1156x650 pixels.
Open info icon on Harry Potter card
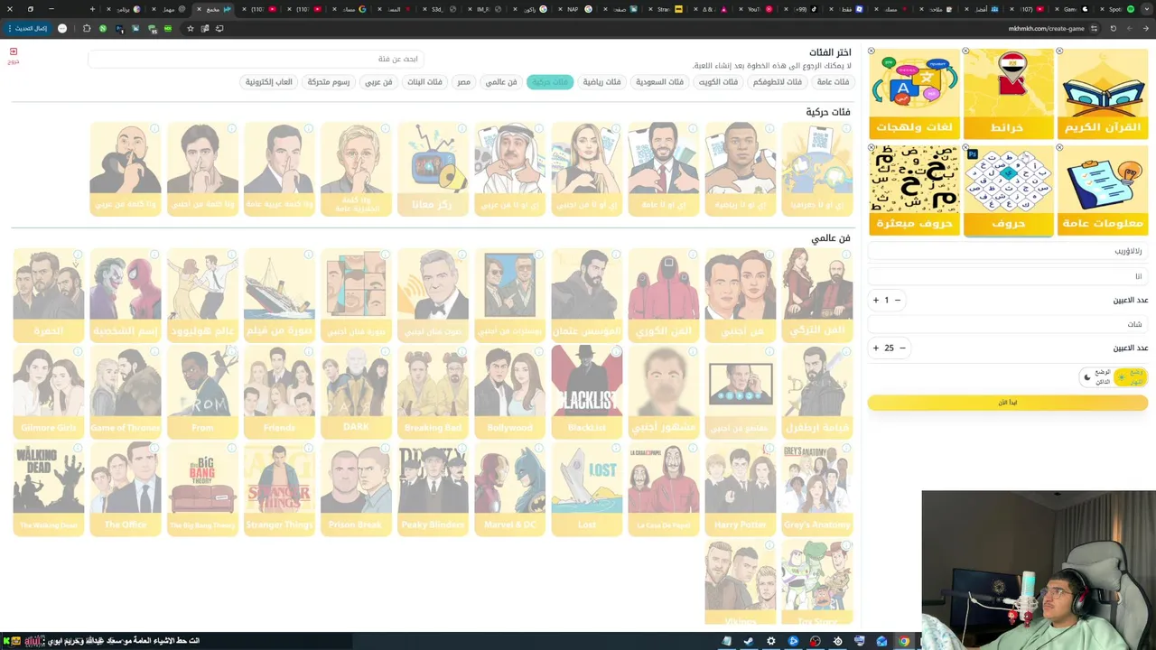tap(769, 448)
